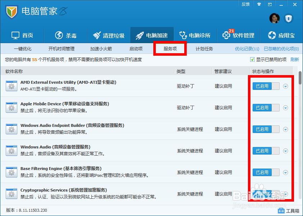Click service icon for Apple Mobile Device
This screenshot has height=216, width=303.
(x=12, y=107)
